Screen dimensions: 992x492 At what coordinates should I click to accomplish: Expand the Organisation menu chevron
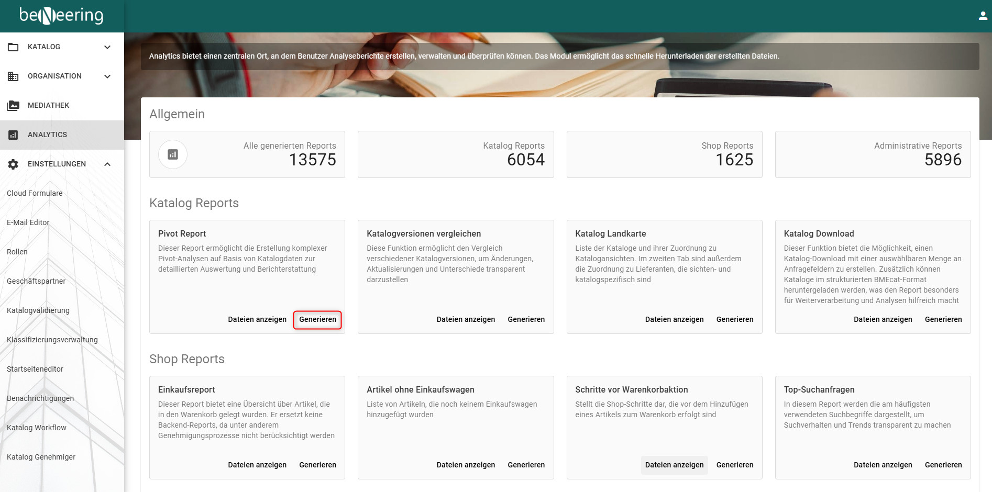click(107, 76)
